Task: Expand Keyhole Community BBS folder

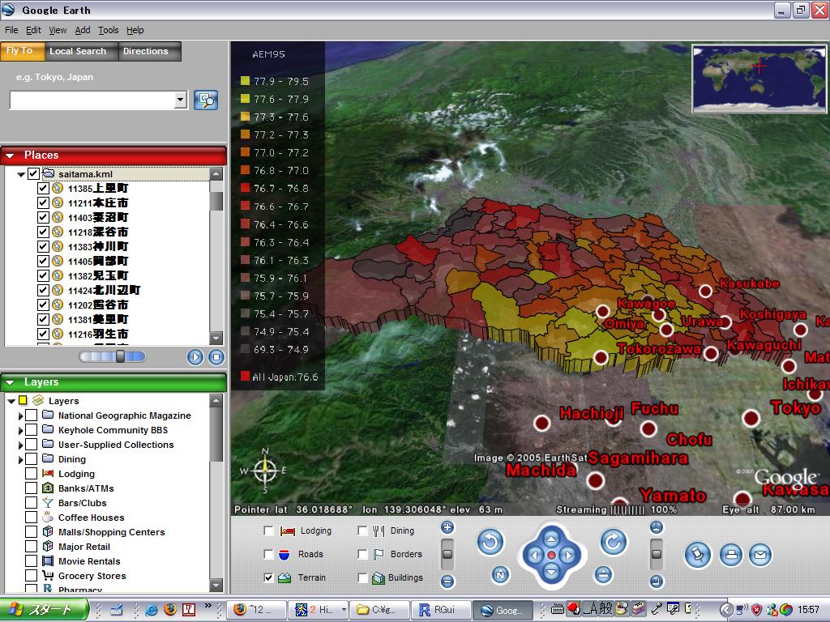Action: pos(20,431)
